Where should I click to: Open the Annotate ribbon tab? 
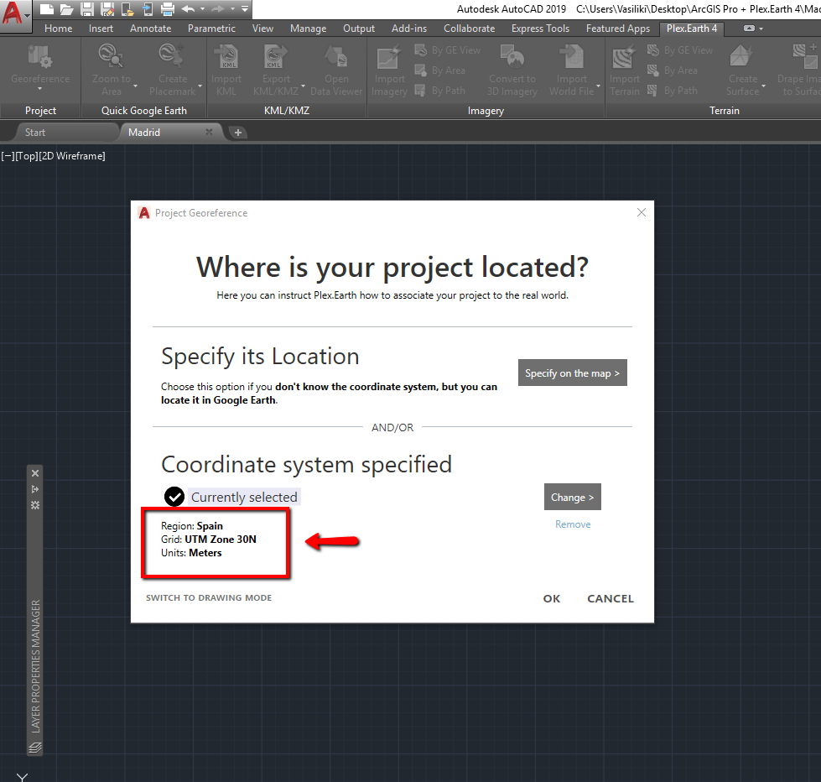pyautogui.click(x=150, y=29)
